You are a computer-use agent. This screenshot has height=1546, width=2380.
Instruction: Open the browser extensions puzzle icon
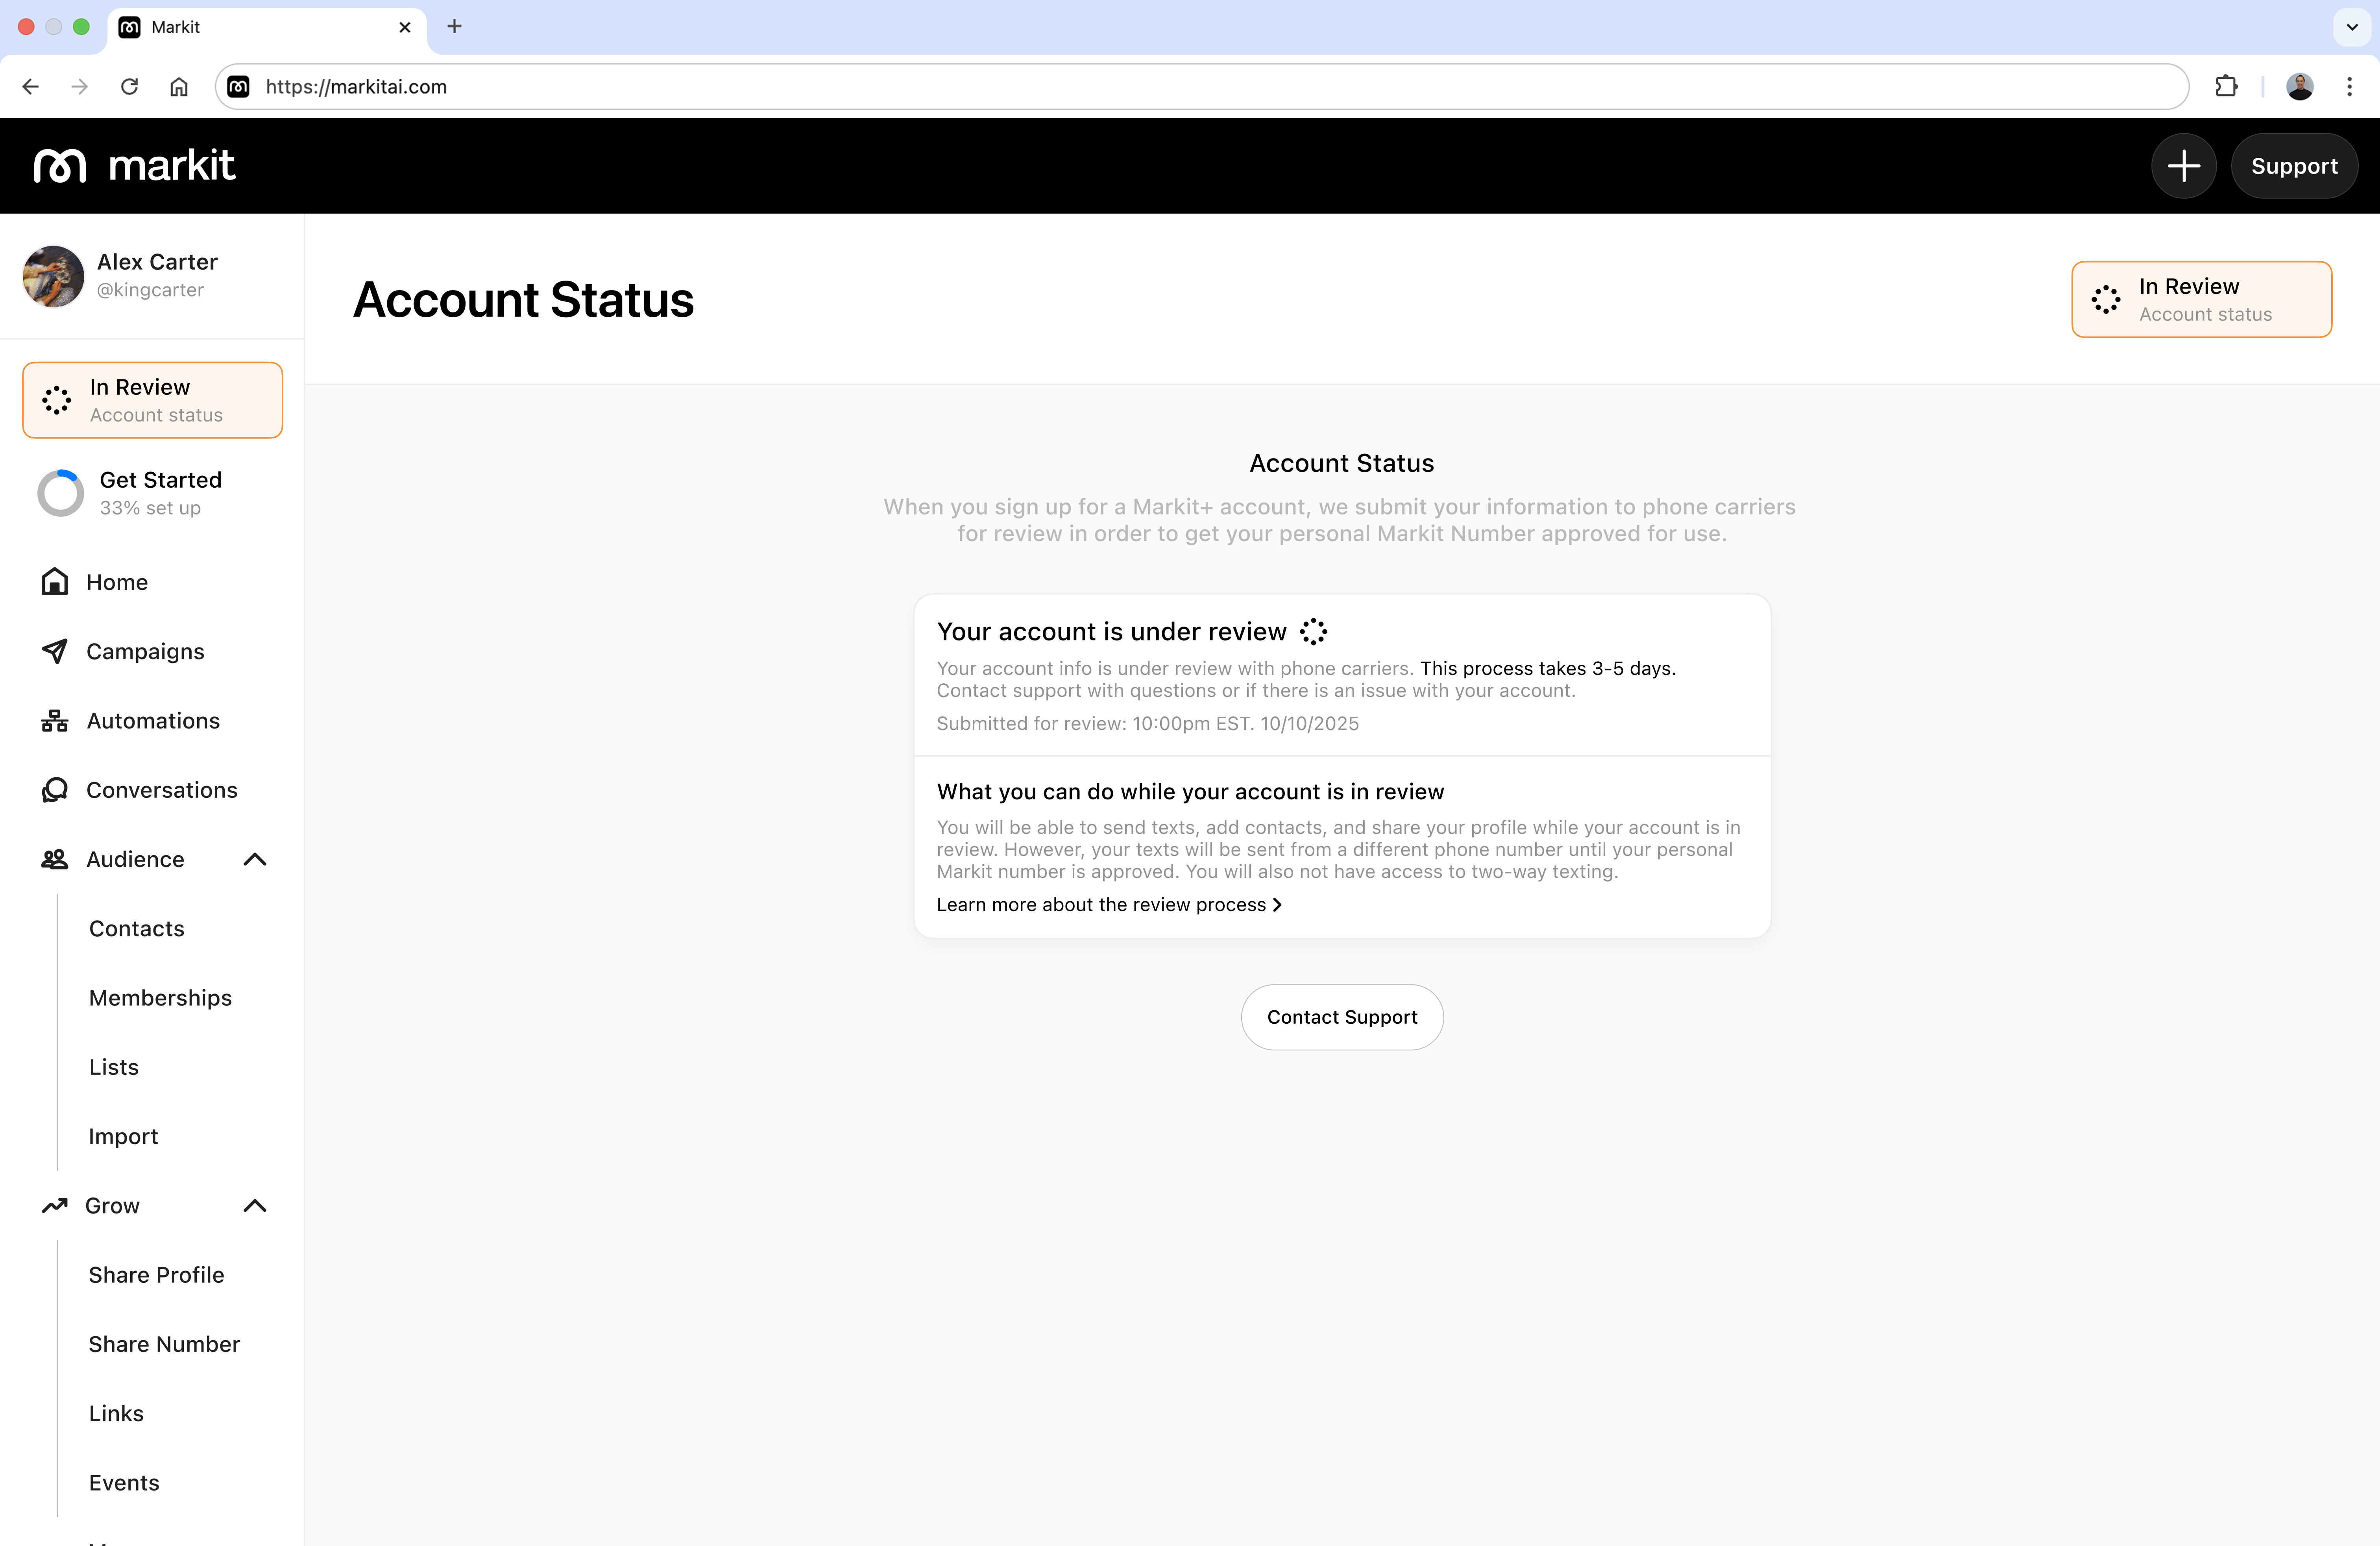[2226, 87]
